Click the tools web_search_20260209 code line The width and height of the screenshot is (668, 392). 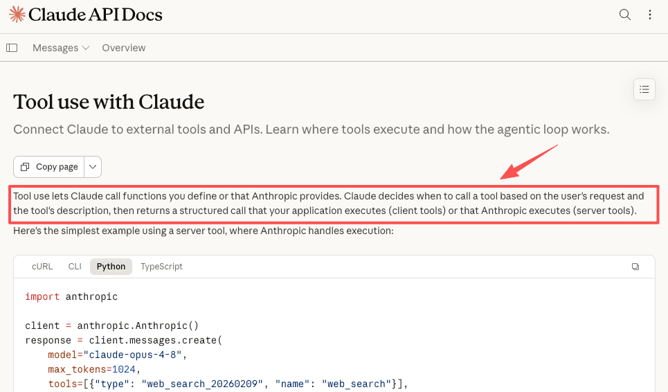pyautogui.click(x=228, y=384)
